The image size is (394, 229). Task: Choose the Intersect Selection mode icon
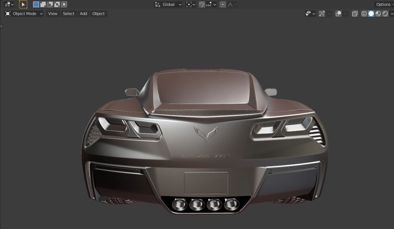pyautogui.click(x=64, y=4)
